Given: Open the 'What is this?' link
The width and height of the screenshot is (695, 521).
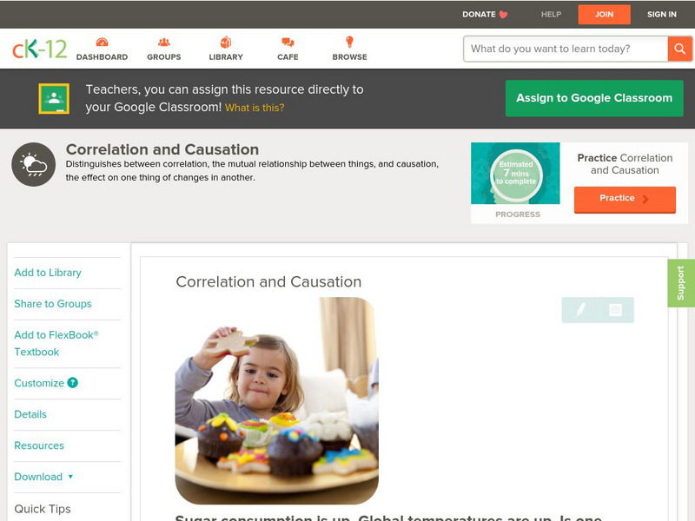Looking at the screenshot, I should [255, 108].
